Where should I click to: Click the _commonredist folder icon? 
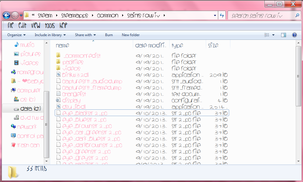[x=58, y=55]
